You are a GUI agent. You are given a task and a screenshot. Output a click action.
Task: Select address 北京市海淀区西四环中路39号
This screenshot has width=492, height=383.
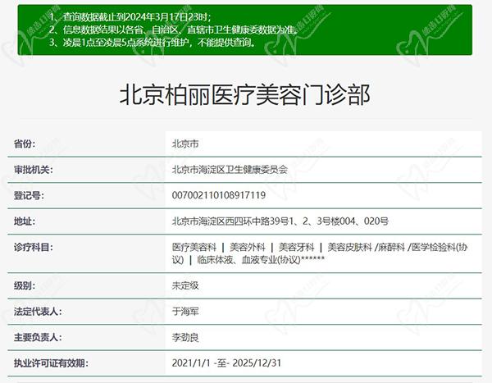tap(280, 221)
